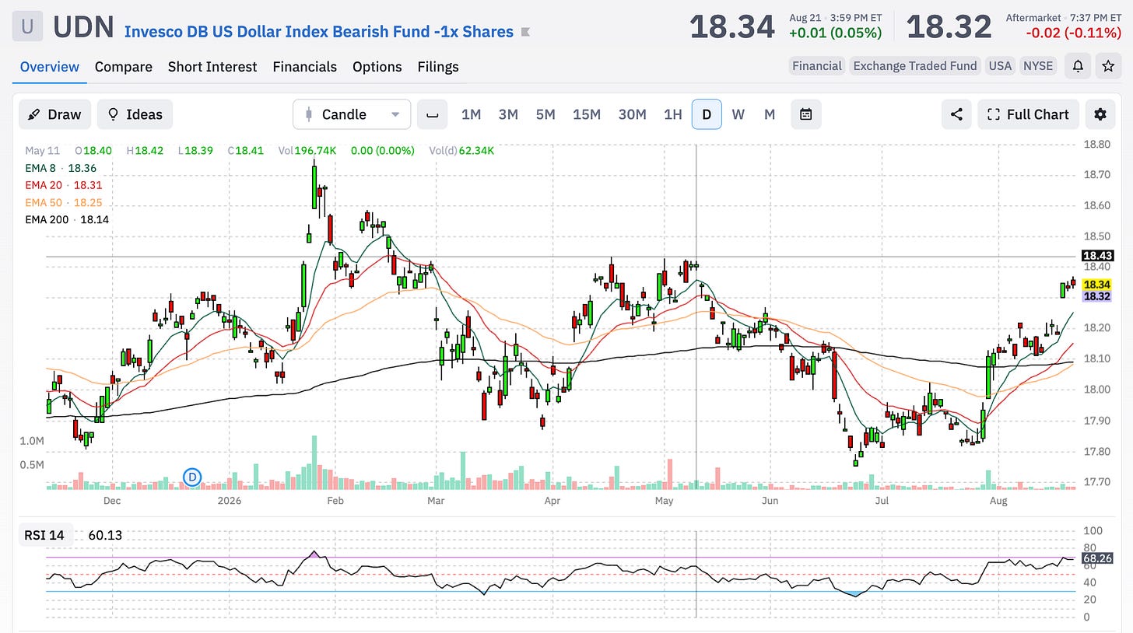Click the Vol(d) 62.34K readout
This screenshot has width=1133, height=633.
pyautogui.click(x=461, y=151)
